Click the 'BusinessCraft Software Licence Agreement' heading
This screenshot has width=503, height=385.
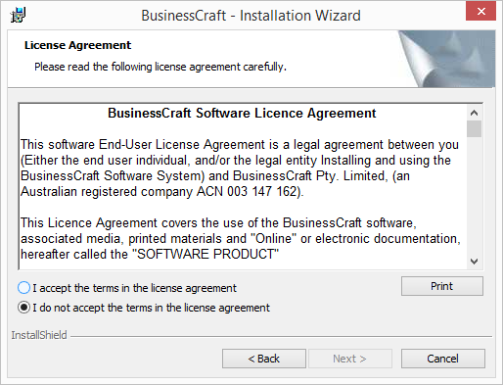242,114
